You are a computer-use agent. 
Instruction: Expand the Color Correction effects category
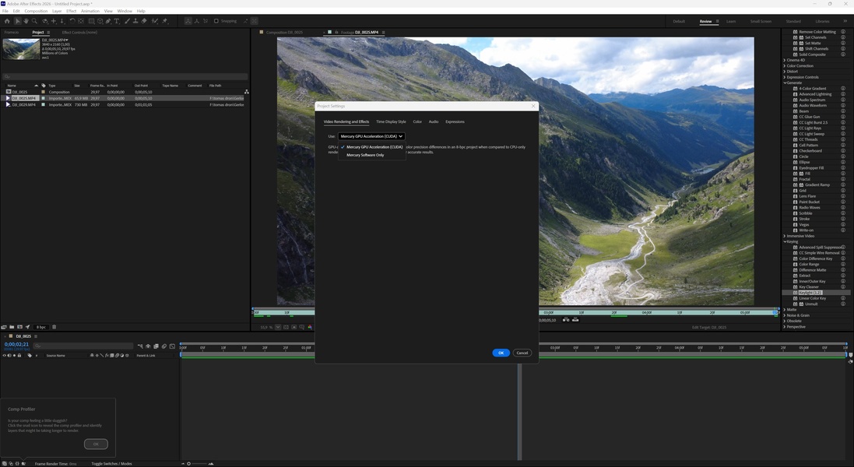click(785, 66)
